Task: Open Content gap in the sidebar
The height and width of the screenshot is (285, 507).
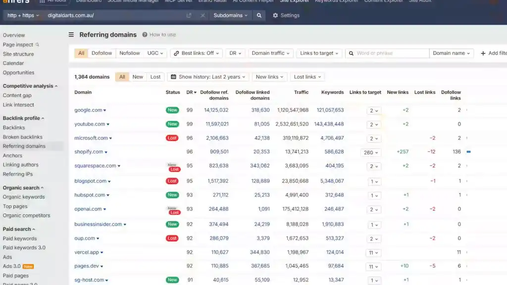Action: pos(17,95)
